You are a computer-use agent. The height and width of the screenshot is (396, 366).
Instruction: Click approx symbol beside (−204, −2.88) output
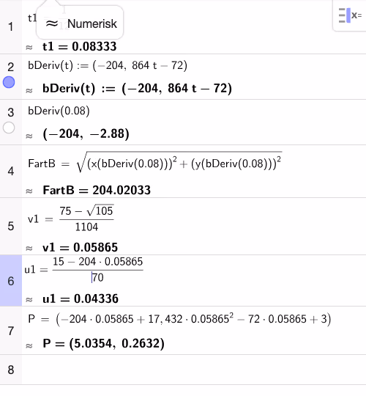pyautogui.click(x=29, y=136)
